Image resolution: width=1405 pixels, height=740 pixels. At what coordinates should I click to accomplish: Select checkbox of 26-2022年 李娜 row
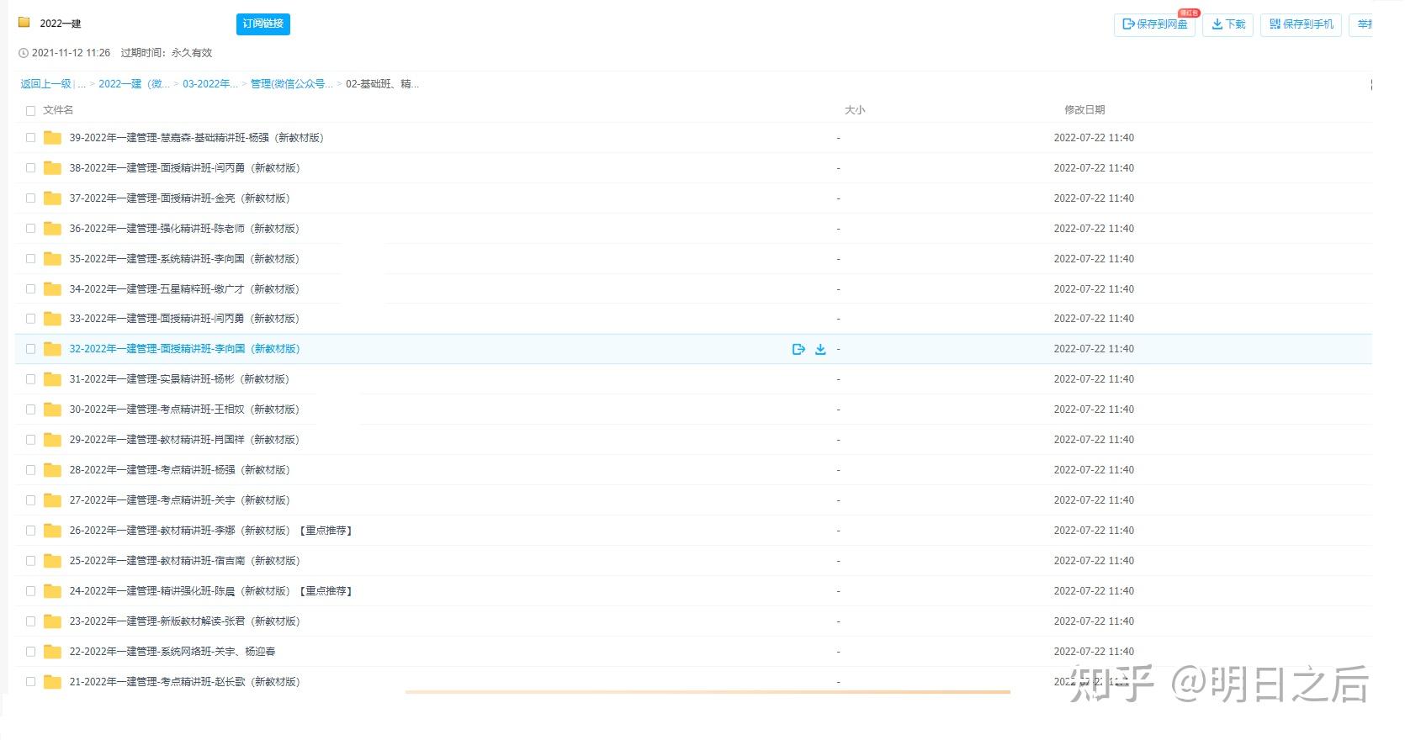point(30,531)
